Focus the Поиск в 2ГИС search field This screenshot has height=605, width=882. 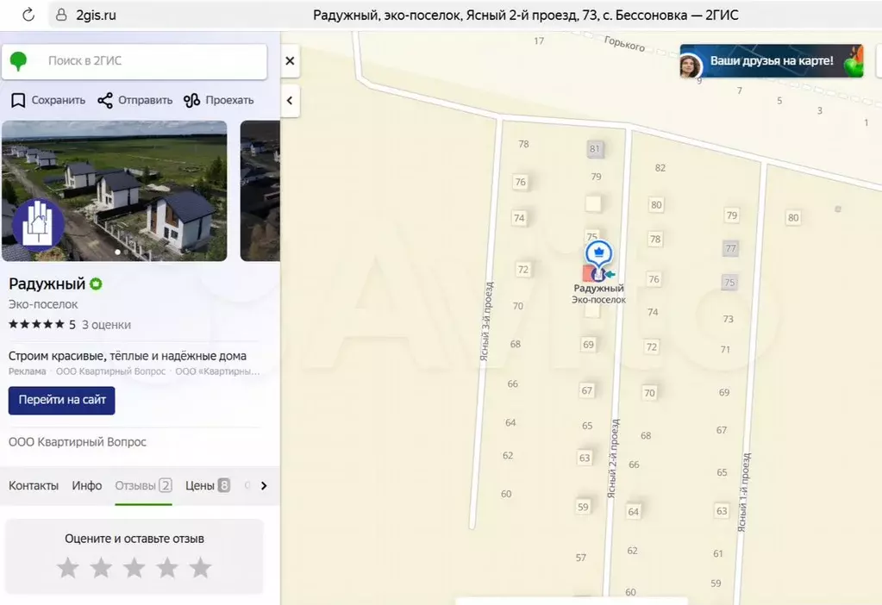(134, 60)
